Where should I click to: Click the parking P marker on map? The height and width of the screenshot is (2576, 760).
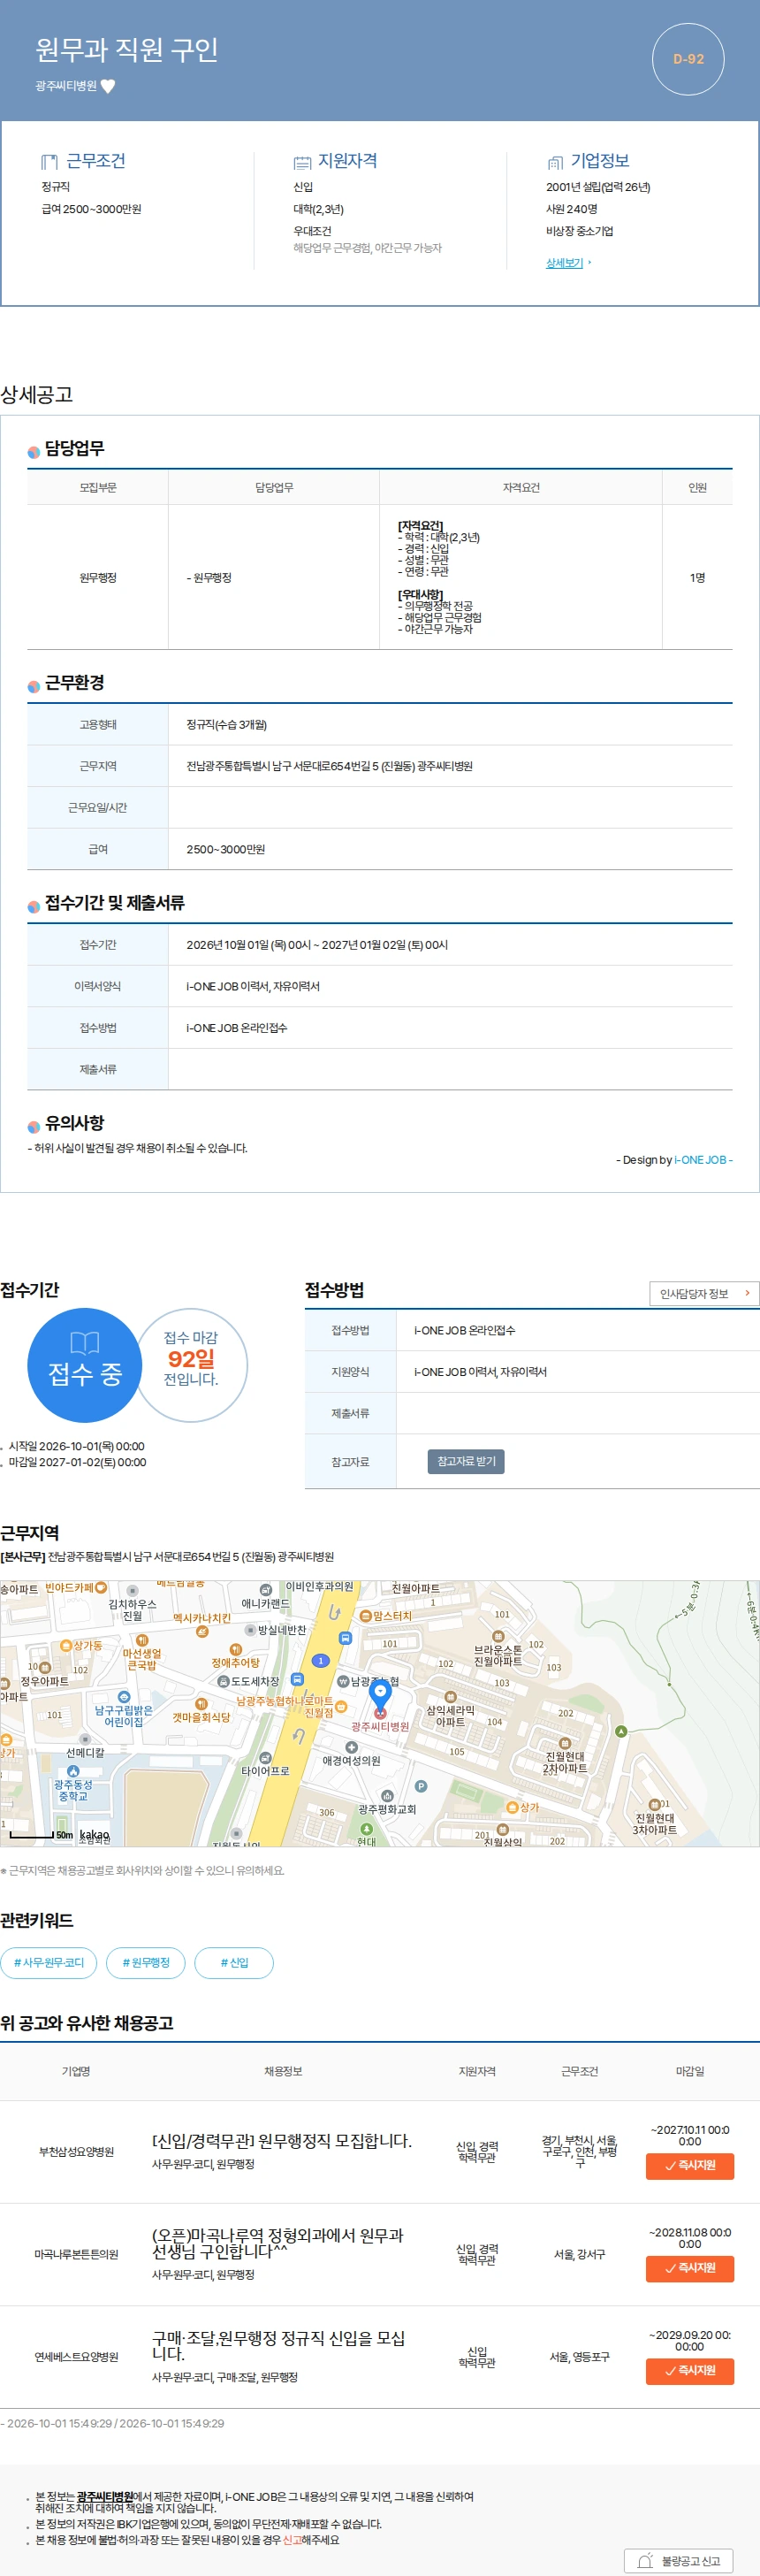coord(421,1786)
